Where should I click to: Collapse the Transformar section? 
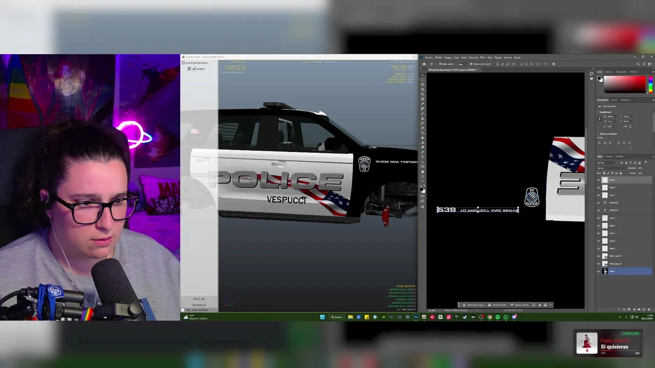[598, 112]
